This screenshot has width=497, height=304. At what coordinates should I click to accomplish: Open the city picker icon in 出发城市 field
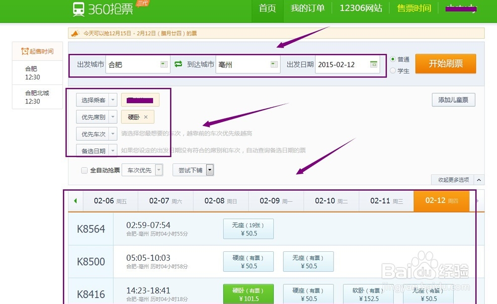click(x=164, y=64)
